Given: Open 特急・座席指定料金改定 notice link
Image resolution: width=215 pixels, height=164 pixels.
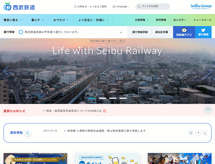Looking at the screenshot, I should point(74,111).
